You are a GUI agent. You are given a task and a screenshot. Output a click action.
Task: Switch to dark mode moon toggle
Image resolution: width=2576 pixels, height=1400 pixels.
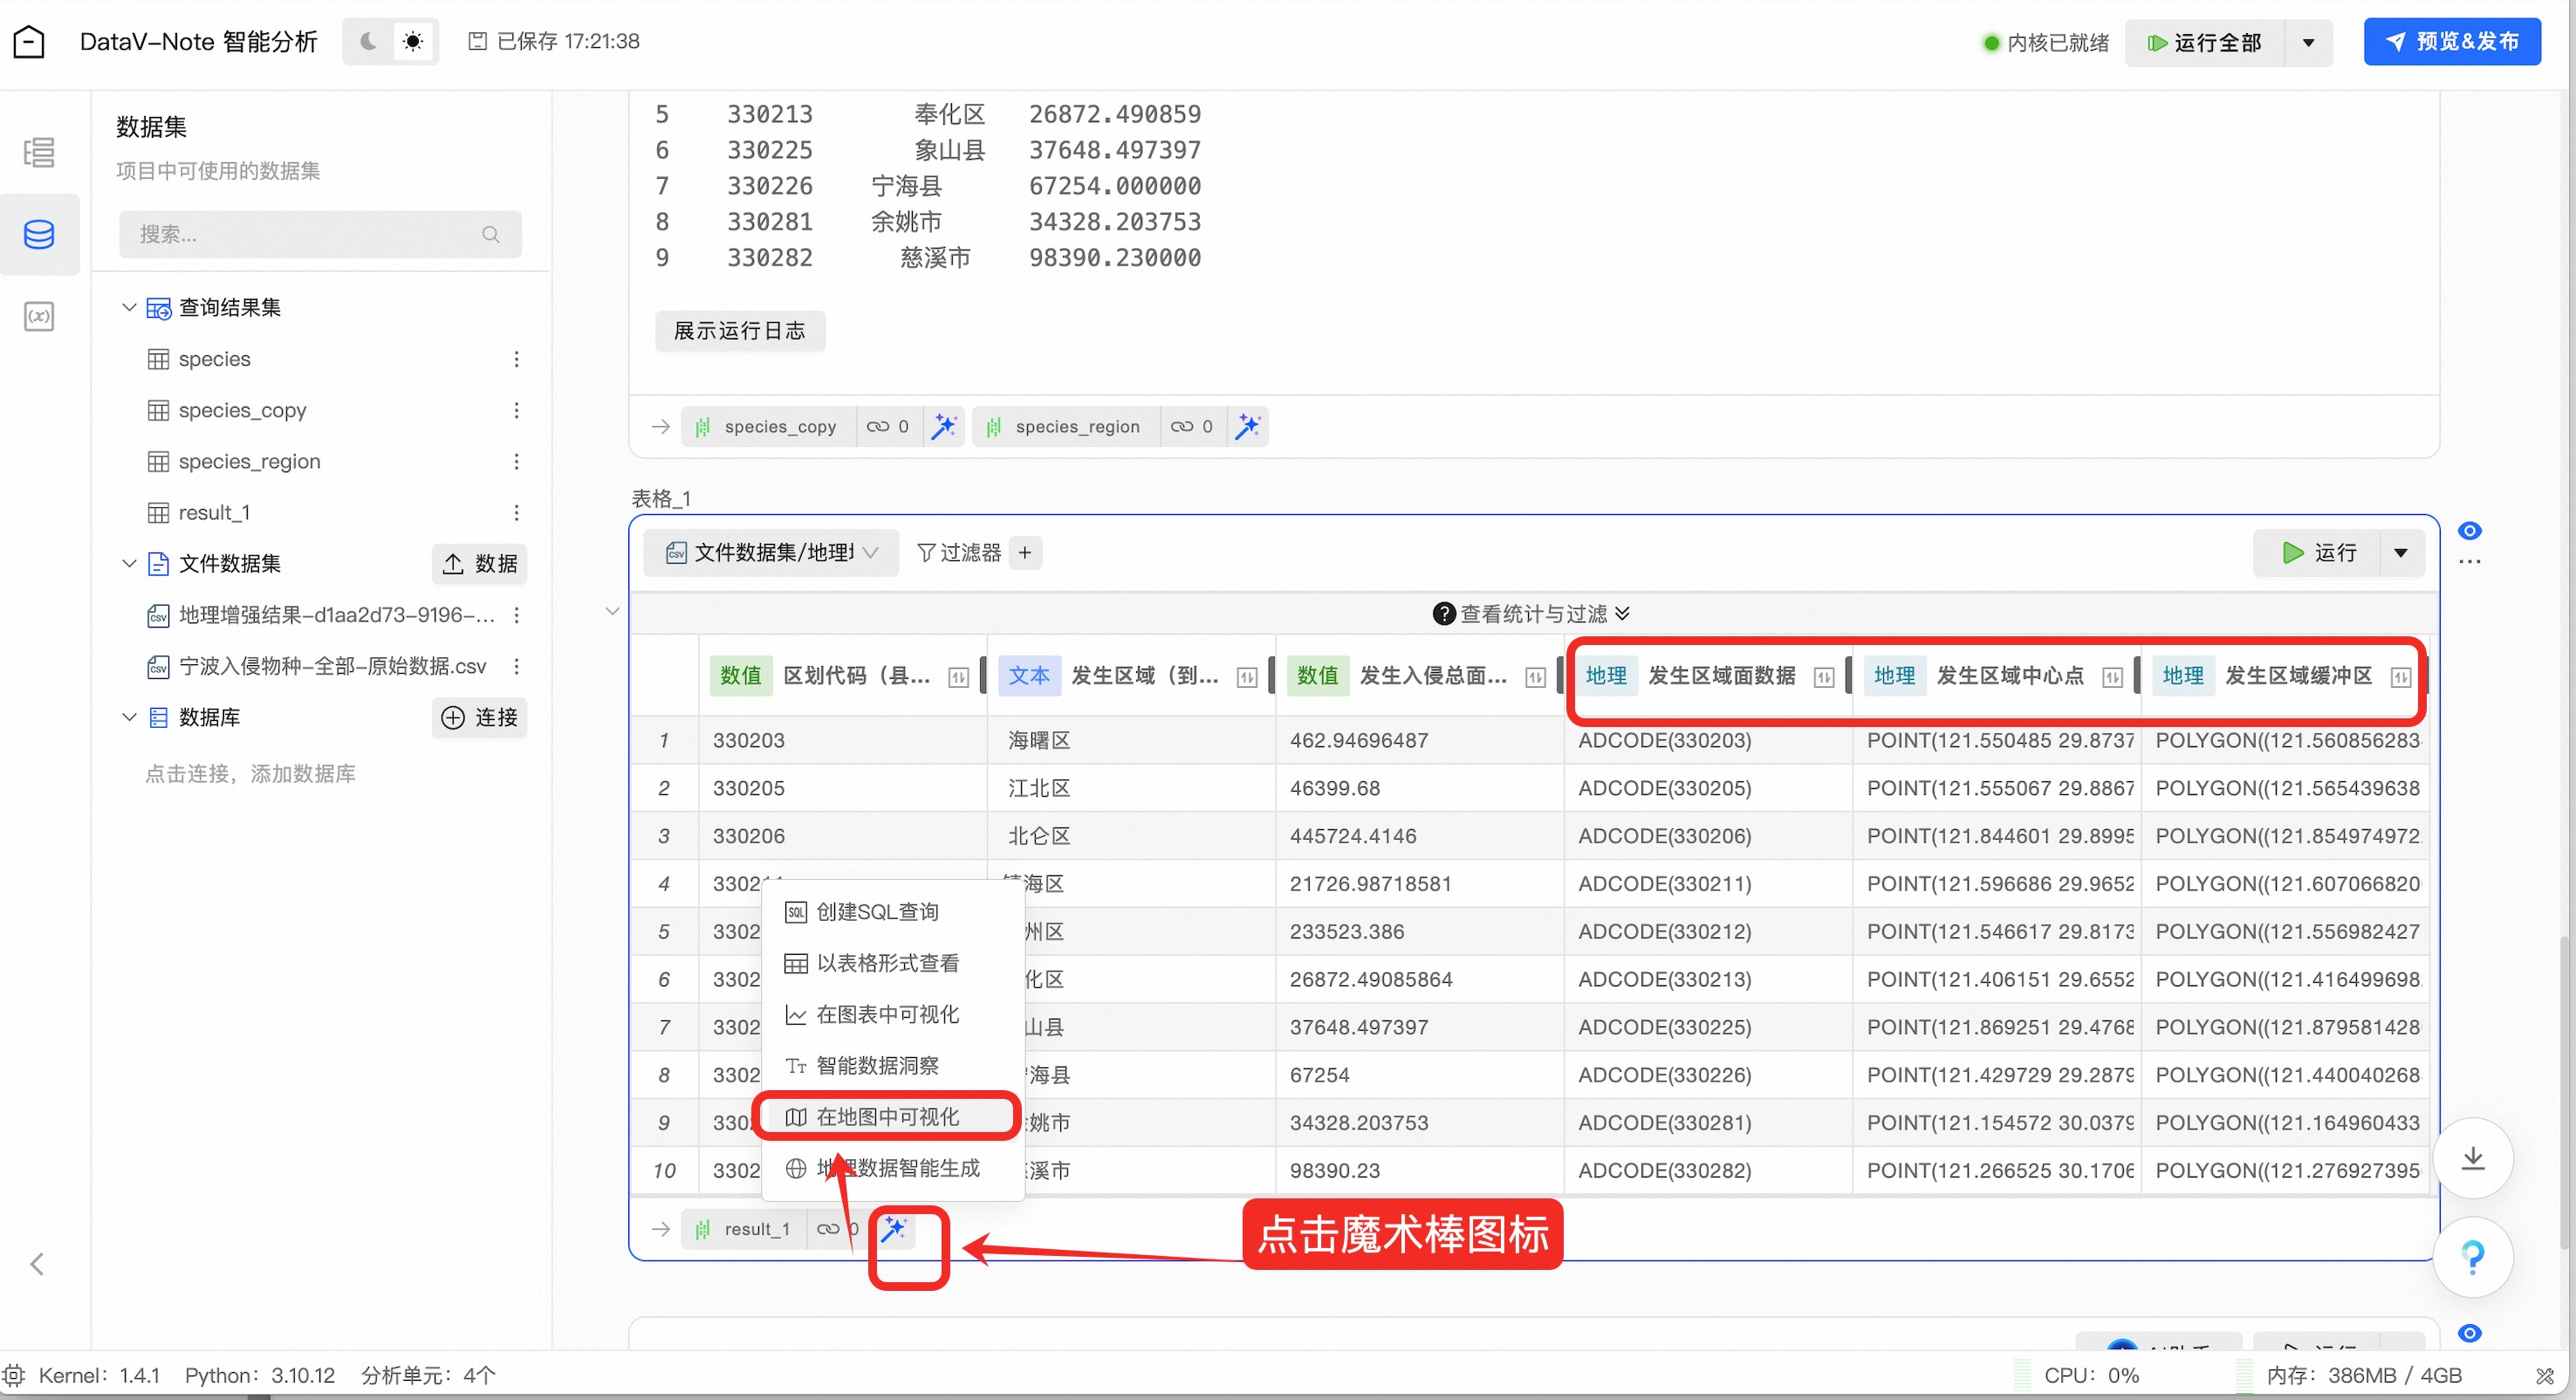point(368,41)
